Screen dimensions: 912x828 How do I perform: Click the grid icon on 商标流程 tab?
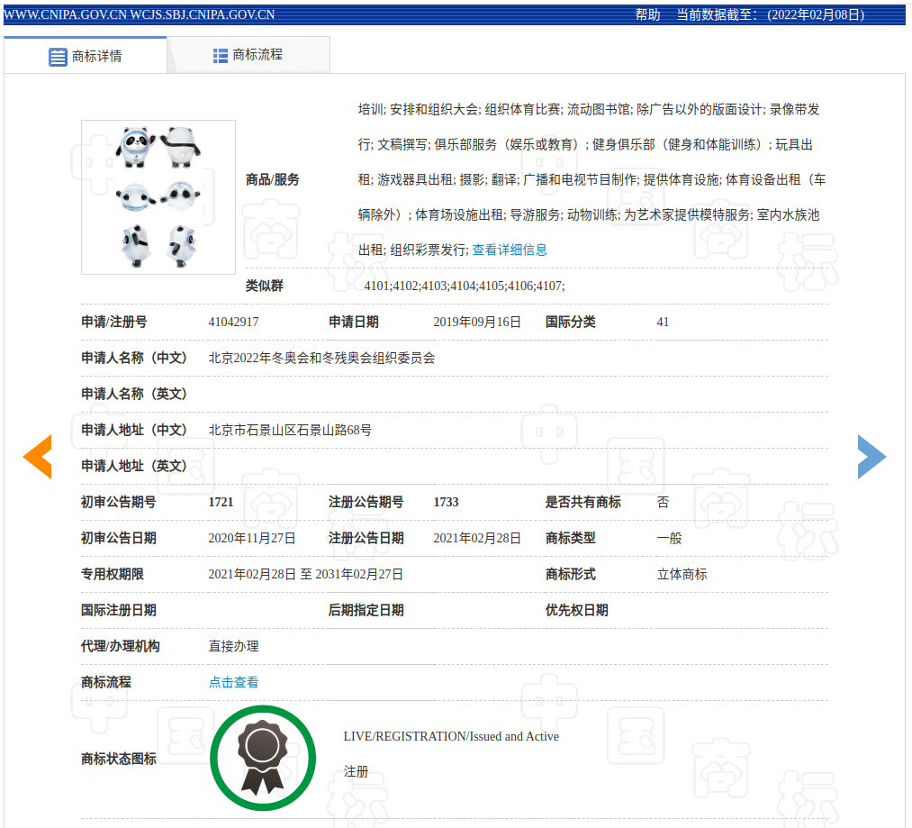(x=219, y=55)
